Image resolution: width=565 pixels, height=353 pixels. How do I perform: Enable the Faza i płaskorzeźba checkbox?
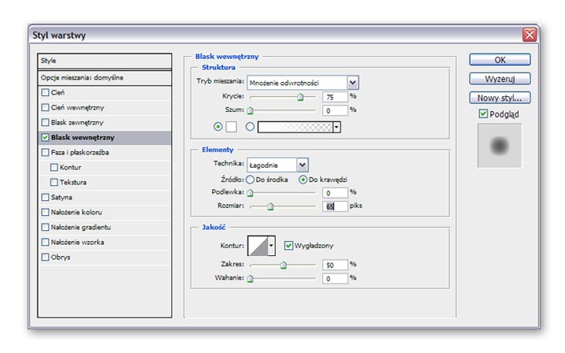click(45, 152)
